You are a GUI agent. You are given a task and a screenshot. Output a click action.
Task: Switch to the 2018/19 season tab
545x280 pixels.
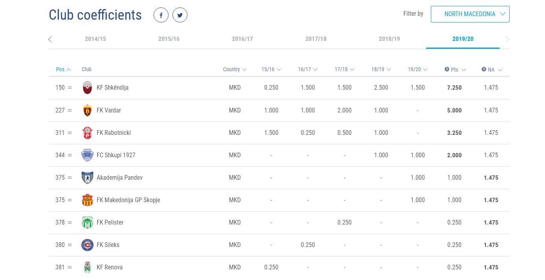pyautogui.click(x=389, y=39)
